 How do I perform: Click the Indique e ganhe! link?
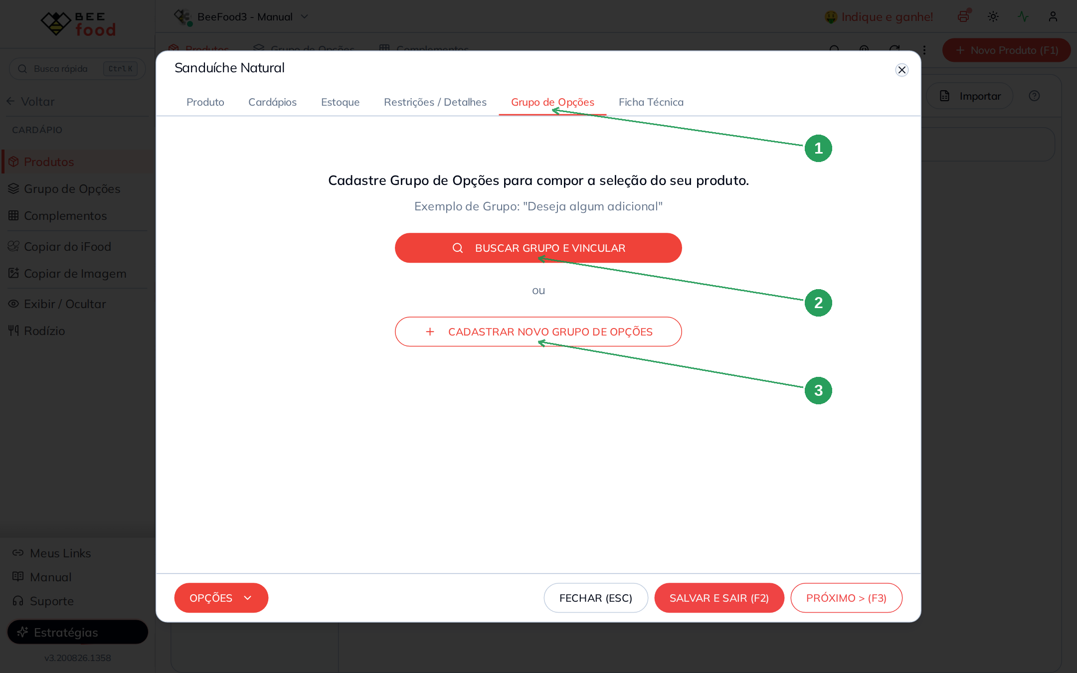click(879, 17)
